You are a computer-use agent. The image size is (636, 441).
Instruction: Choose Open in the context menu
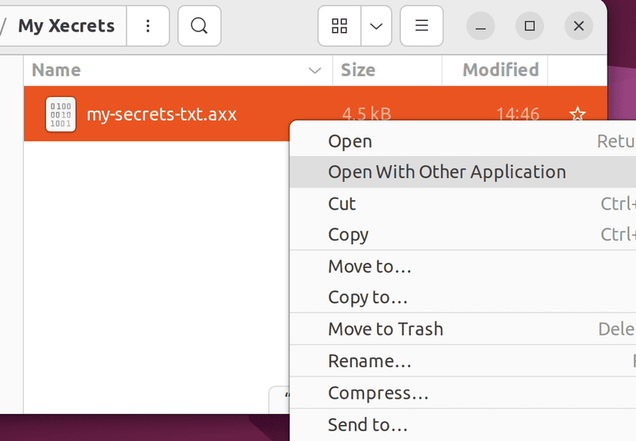click(463, 141)
